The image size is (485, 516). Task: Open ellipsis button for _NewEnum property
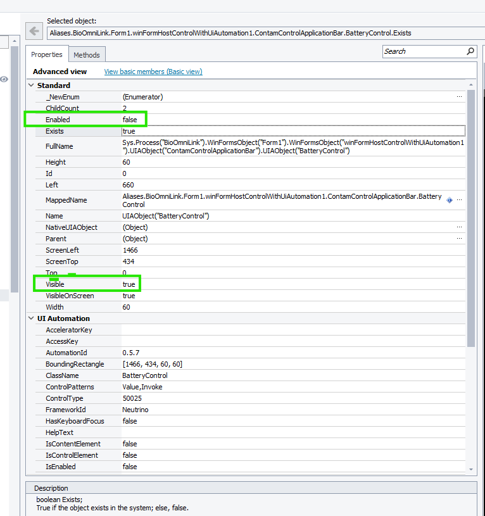click(459, 97)
